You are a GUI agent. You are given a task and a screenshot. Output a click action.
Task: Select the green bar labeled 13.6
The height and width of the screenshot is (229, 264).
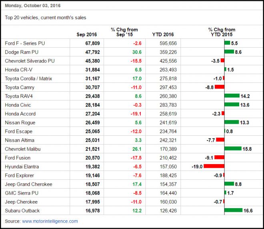[232, 104]
